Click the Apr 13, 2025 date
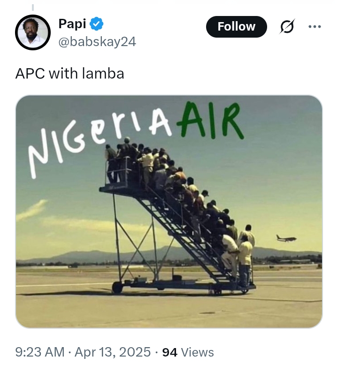Viewport: 338px width, 365px height. click(x=112, y=352)
